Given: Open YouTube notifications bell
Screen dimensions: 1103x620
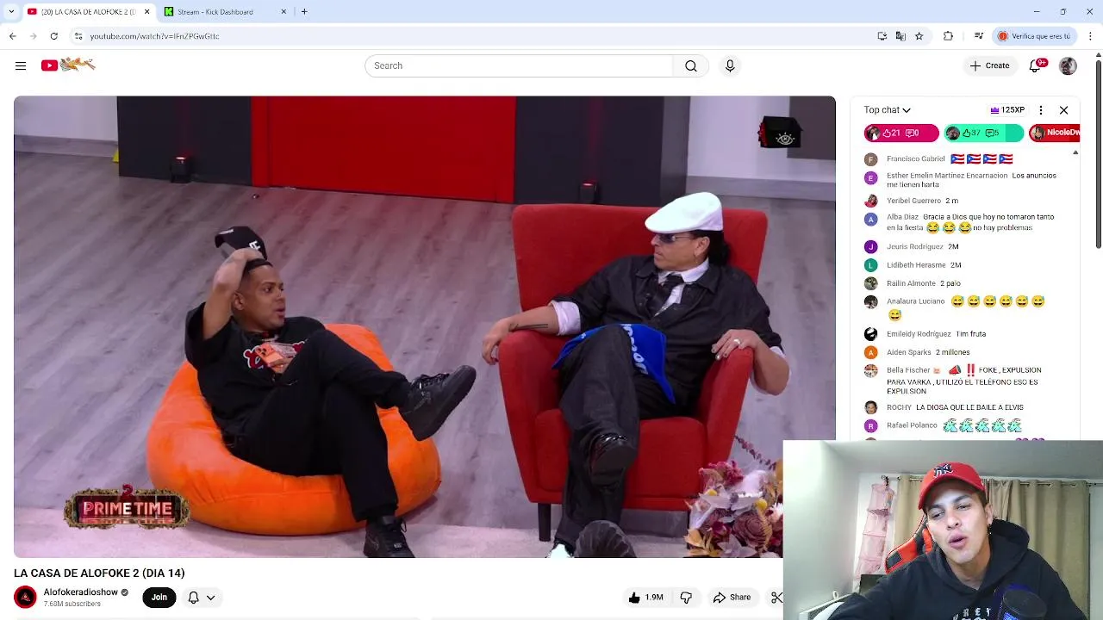Looking at the screenshot, I should coord(1037,65).
